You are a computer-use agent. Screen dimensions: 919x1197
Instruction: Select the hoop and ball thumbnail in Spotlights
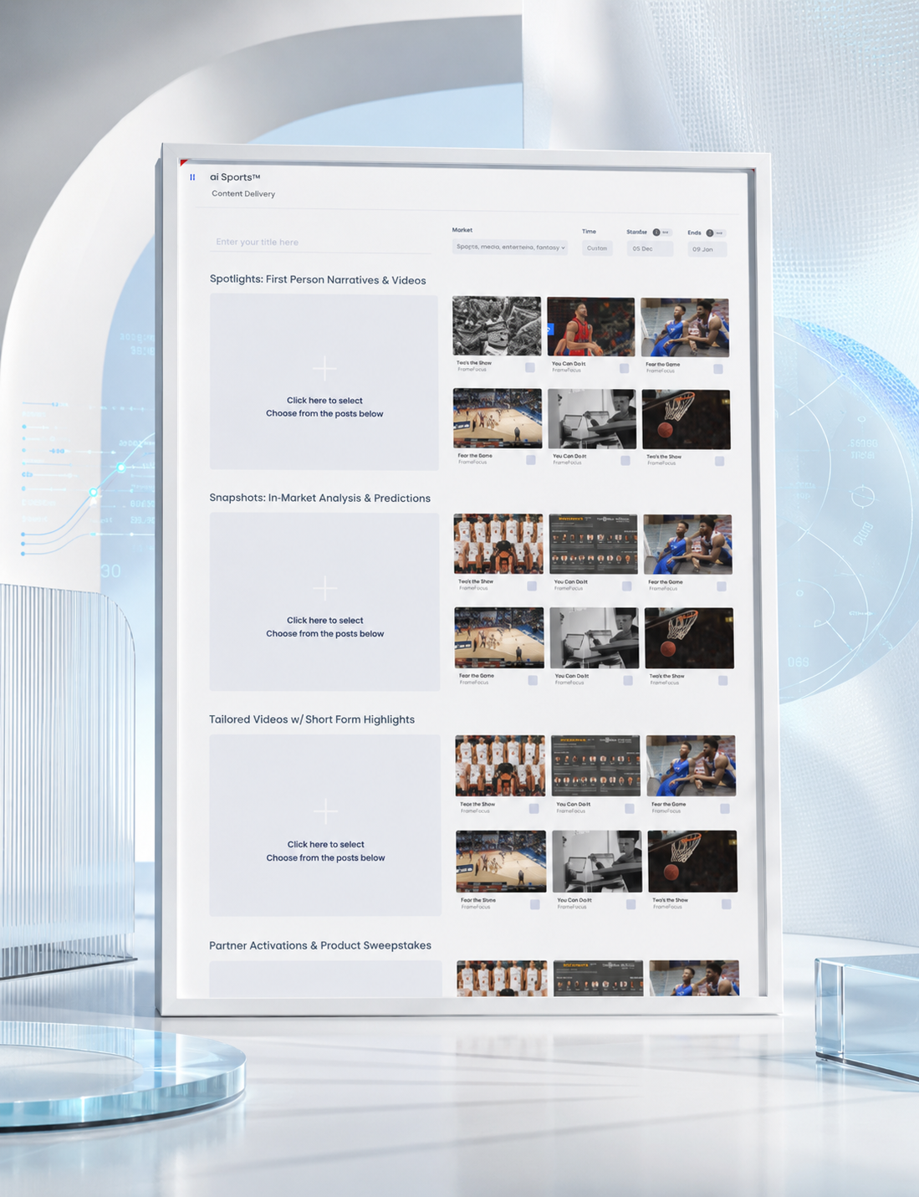686,420
